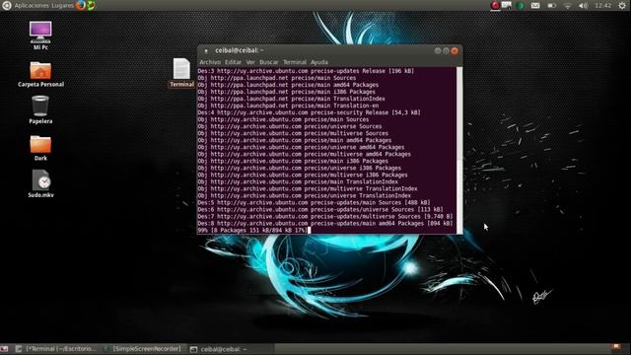Screen dimensions: 631x355
Task: Open the Carpeta Personal home folder
Action: tap(40, 74)
